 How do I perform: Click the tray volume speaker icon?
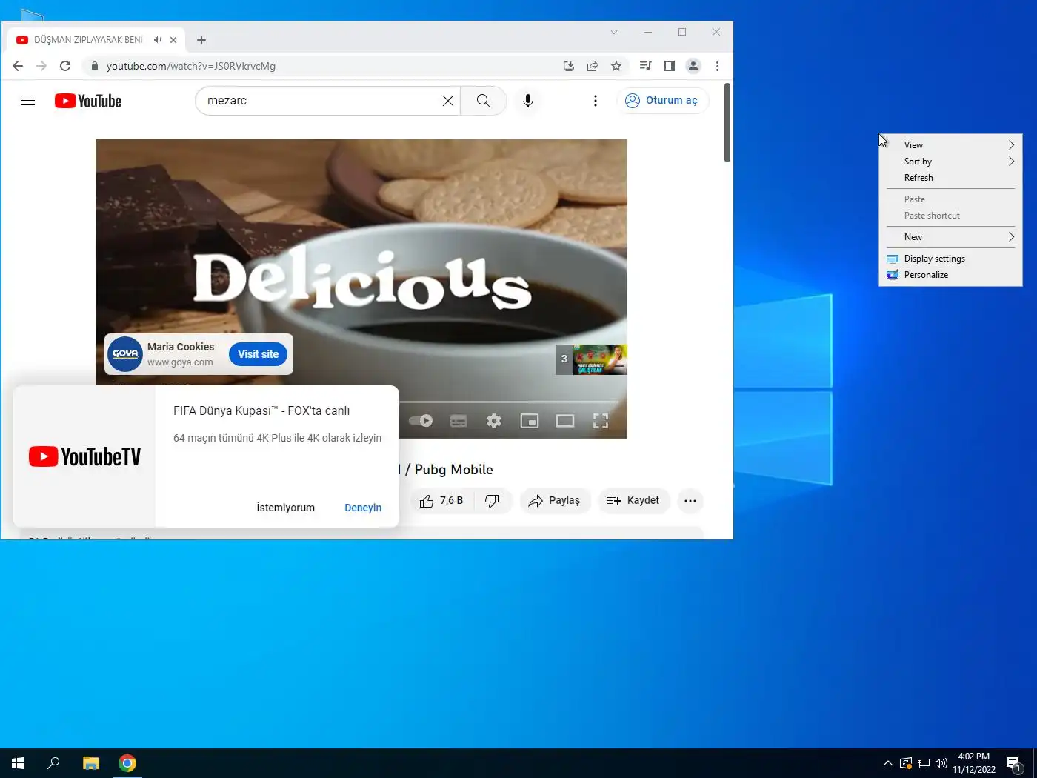[x=941, y=763]
